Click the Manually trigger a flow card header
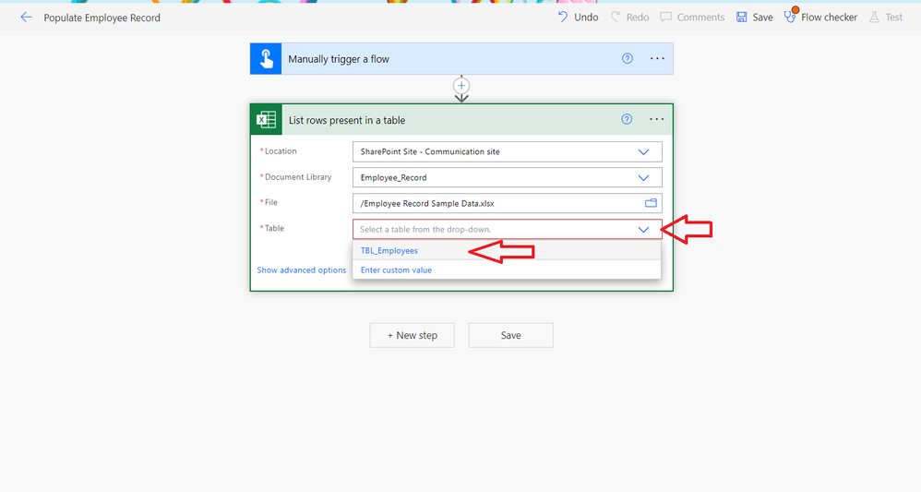 [461, 59]
